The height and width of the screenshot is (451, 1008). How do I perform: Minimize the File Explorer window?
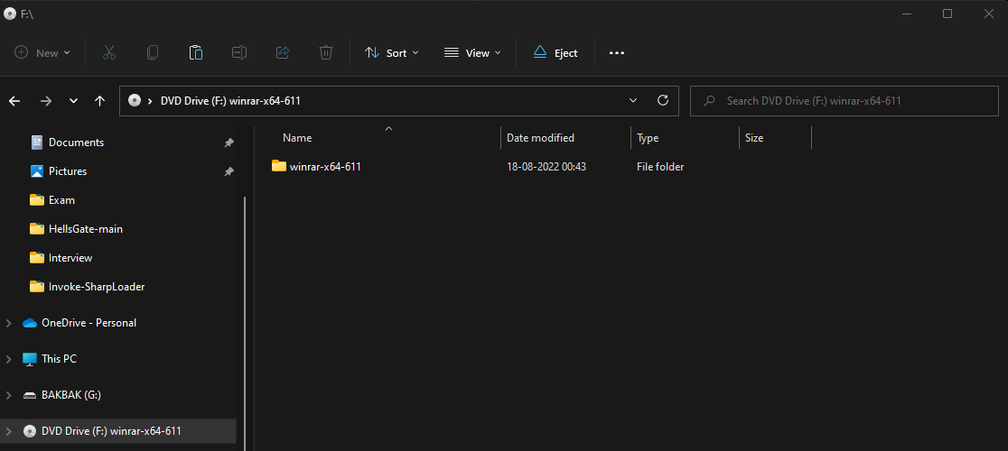906,14
